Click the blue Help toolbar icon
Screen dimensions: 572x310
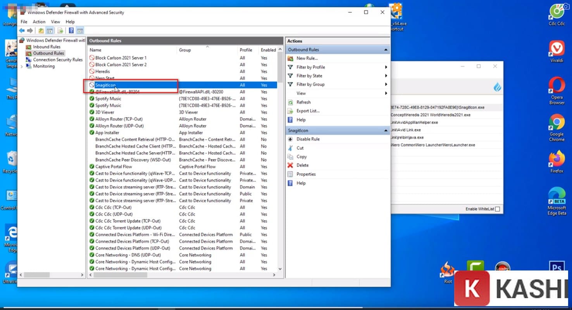(x=71, y=31)
